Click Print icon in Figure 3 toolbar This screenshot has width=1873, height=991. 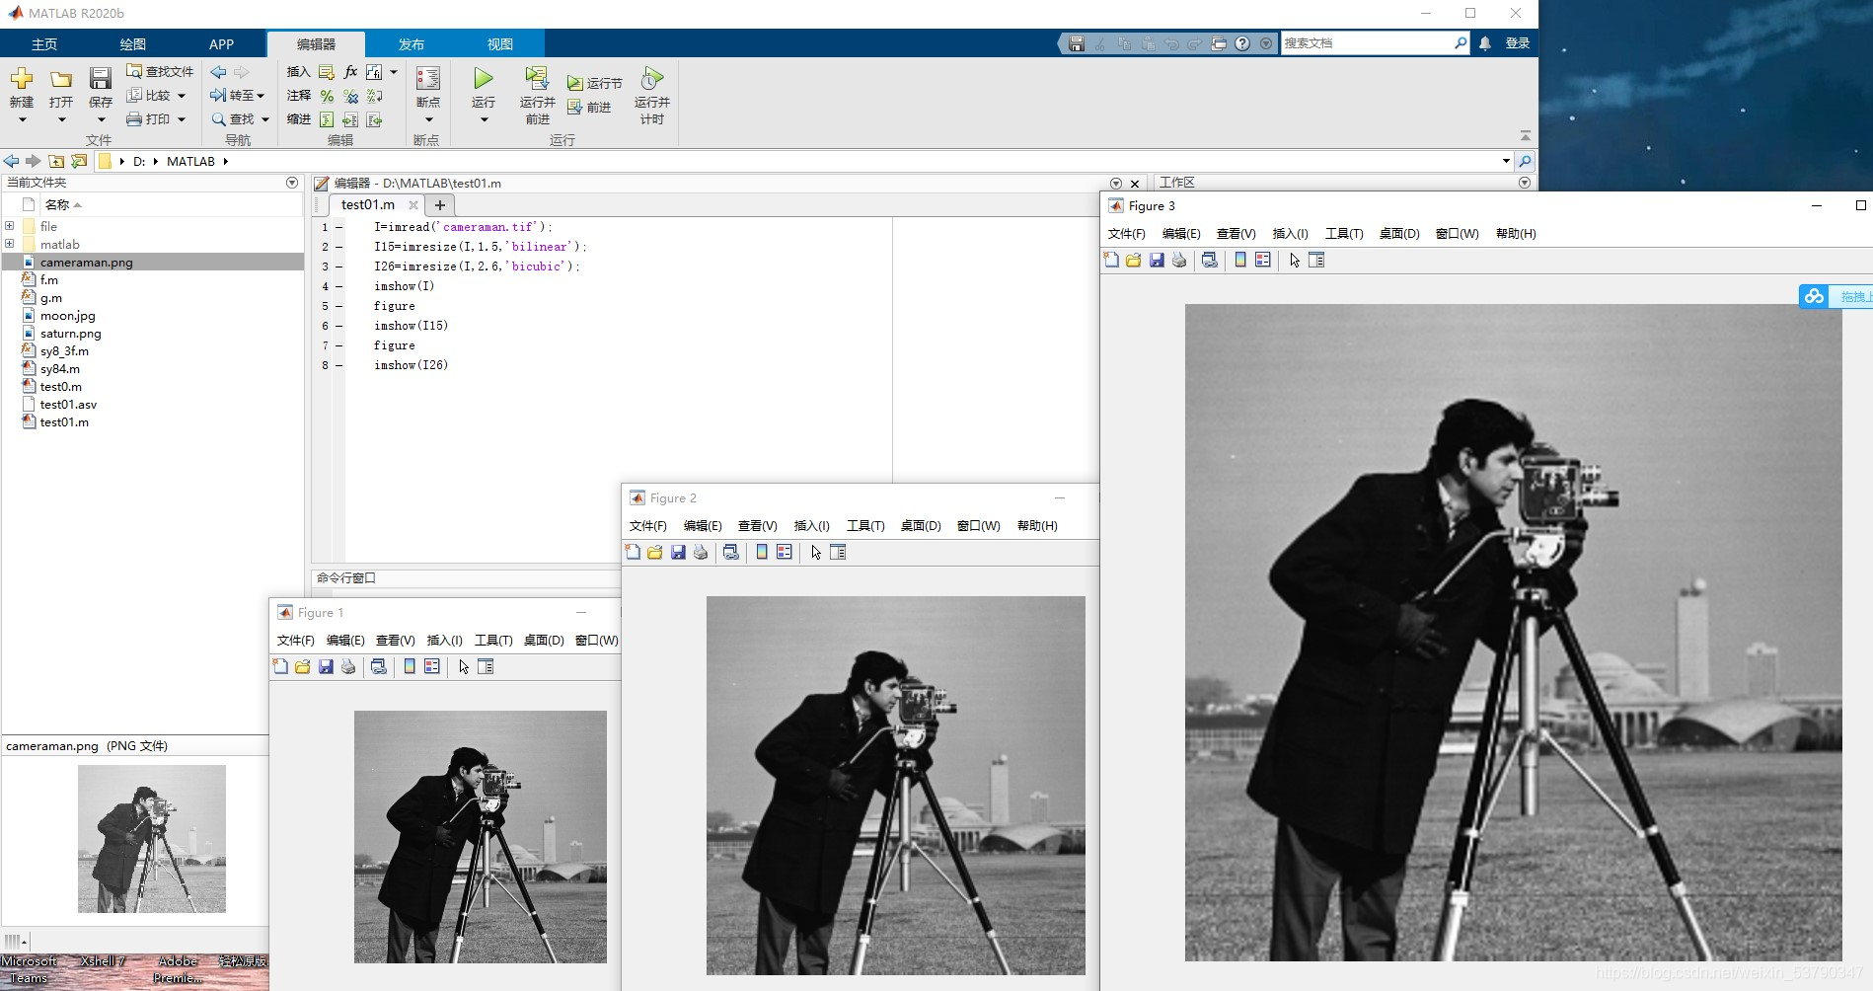pos(1179,260)
